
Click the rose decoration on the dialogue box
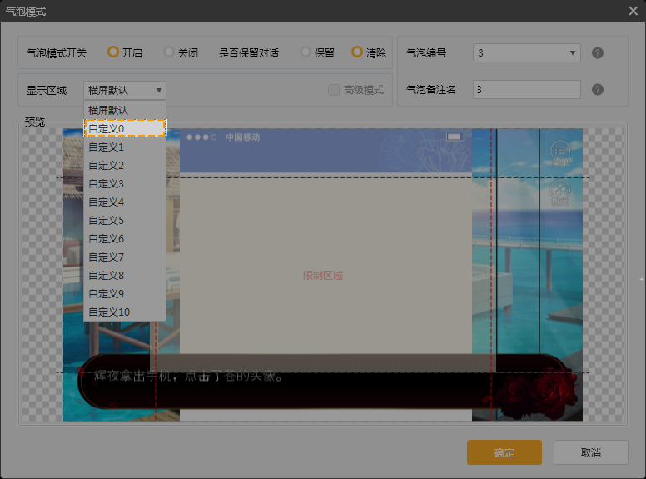(537, 389)
